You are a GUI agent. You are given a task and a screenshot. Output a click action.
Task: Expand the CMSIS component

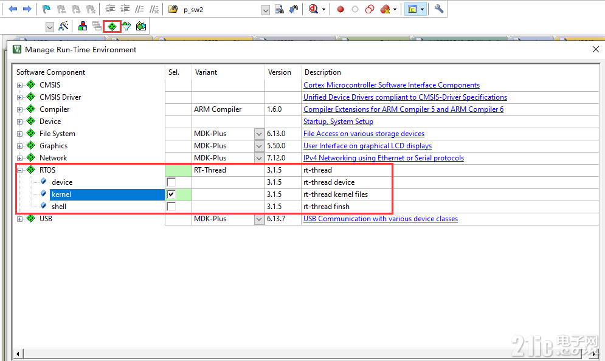19,85
